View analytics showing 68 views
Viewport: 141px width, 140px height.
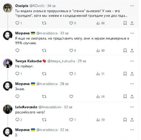100,23
